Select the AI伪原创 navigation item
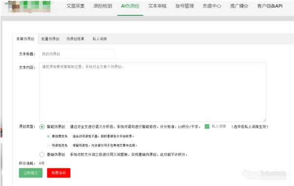 130,6
